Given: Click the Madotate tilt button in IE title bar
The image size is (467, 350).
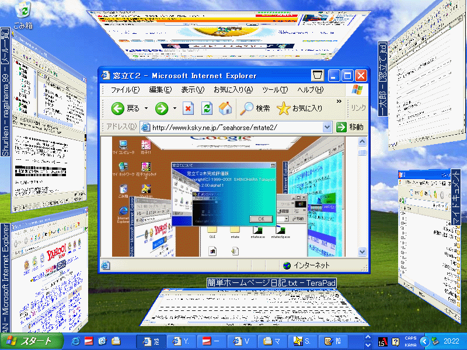Looking at the screenshot, I should click(318, 76).
